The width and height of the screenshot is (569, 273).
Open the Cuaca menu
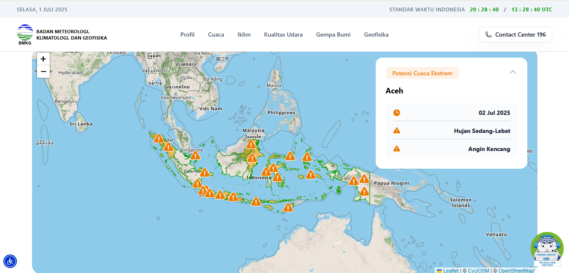click(x=216, y=34)
